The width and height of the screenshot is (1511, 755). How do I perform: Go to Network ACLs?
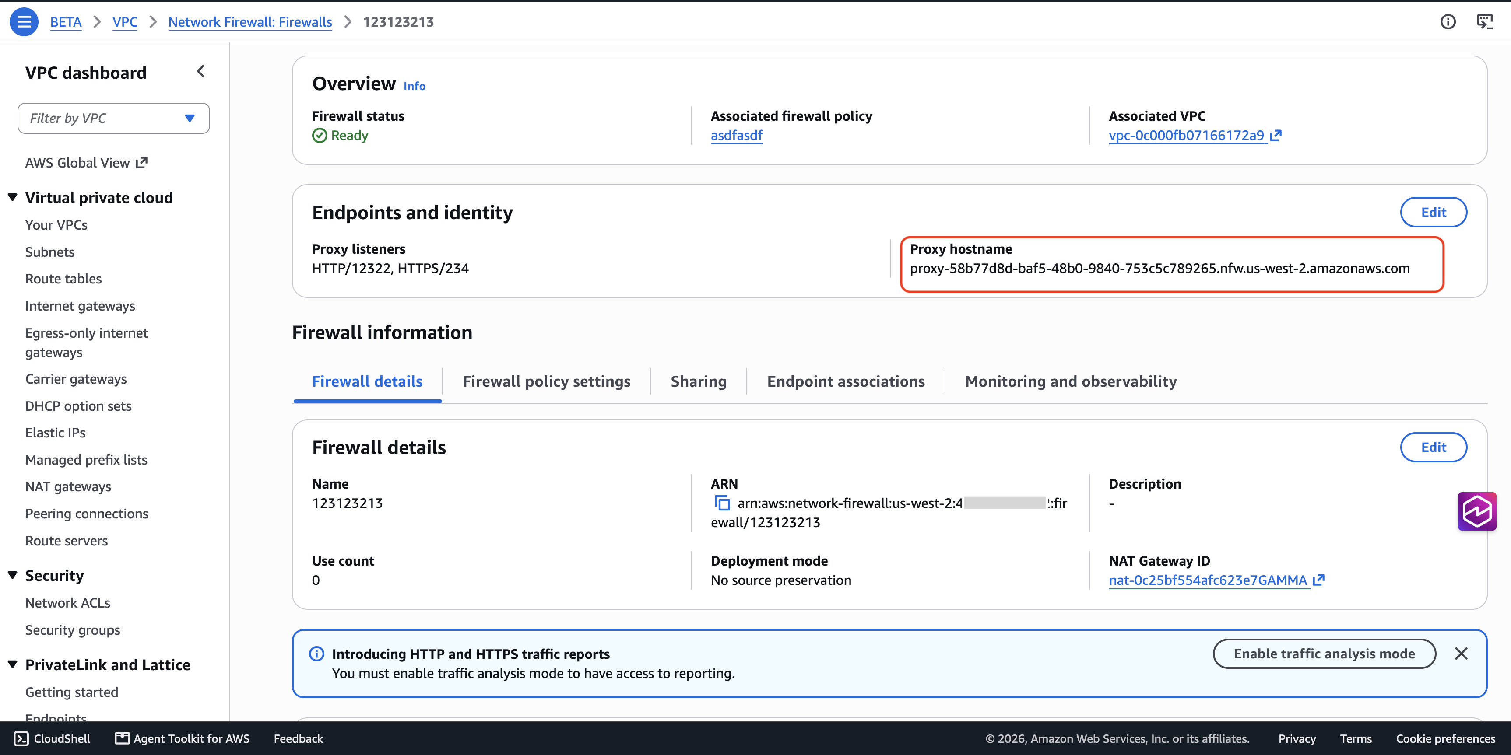[67, 603]
